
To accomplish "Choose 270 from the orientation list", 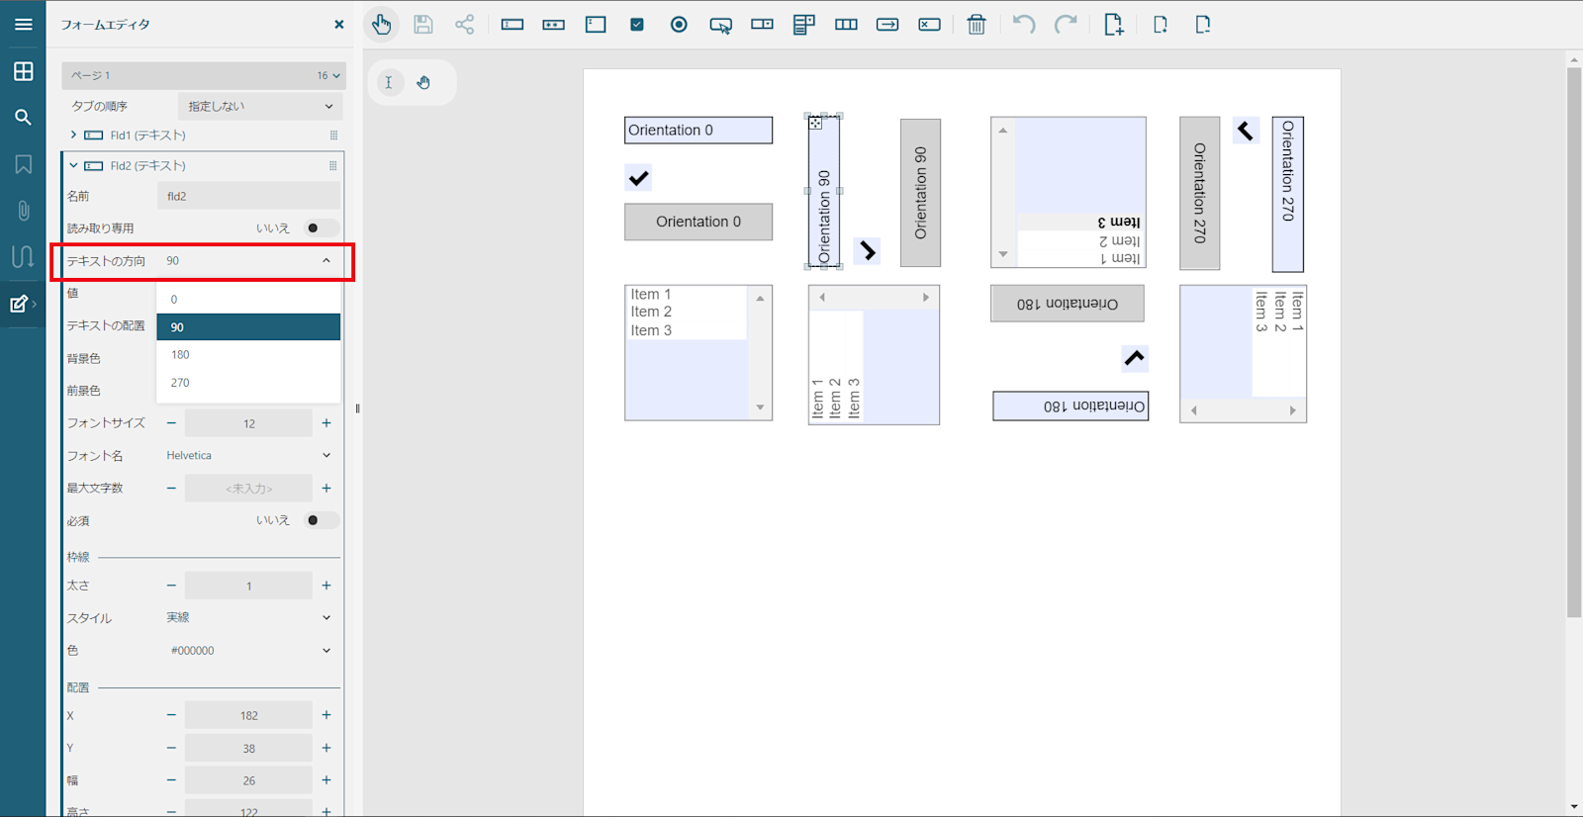I will pyautogui.click(x=248, y=383).
